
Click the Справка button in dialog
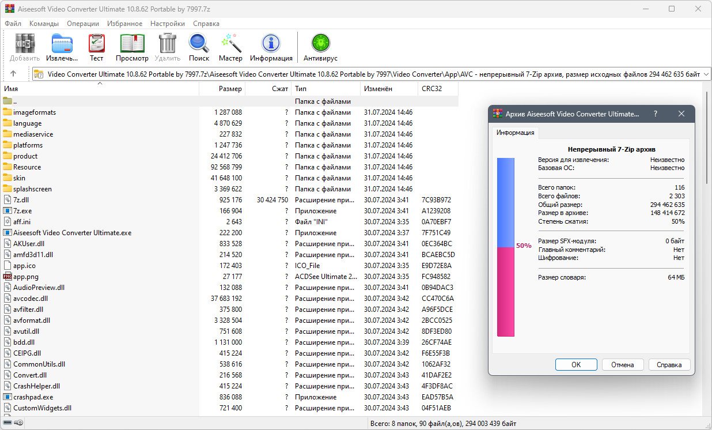pyautogui.click(x=669, y=364)
